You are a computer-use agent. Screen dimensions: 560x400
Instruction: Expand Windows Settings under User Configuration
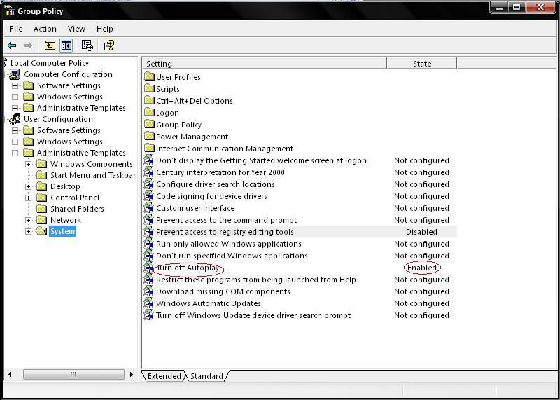(x=15, y=142)
